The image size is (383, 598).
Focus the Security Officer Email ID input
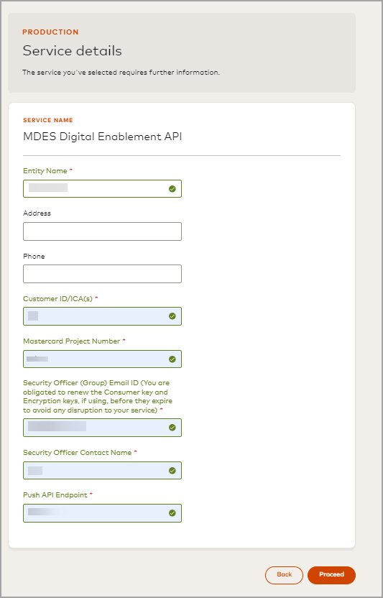(x=102, y=428)
